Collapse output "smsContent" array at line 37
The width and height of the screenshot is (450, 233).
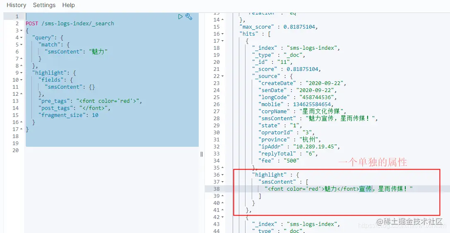point(223,182)
